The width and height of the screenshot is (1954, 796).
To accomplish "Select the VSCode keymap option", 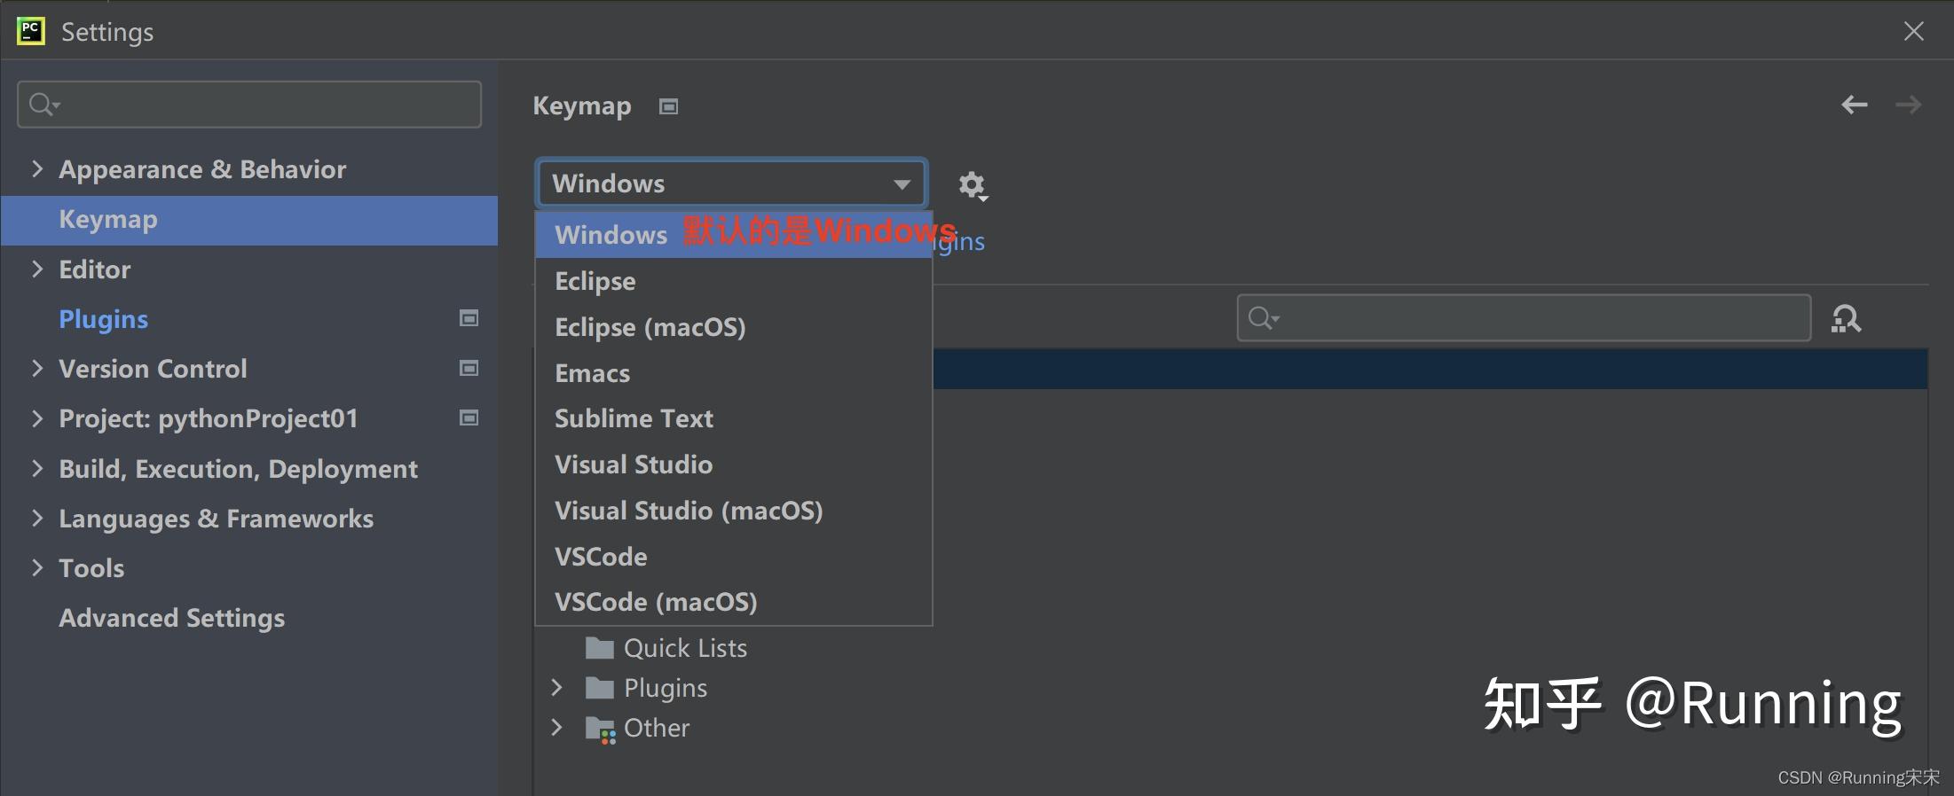I will tap(601, 557).
